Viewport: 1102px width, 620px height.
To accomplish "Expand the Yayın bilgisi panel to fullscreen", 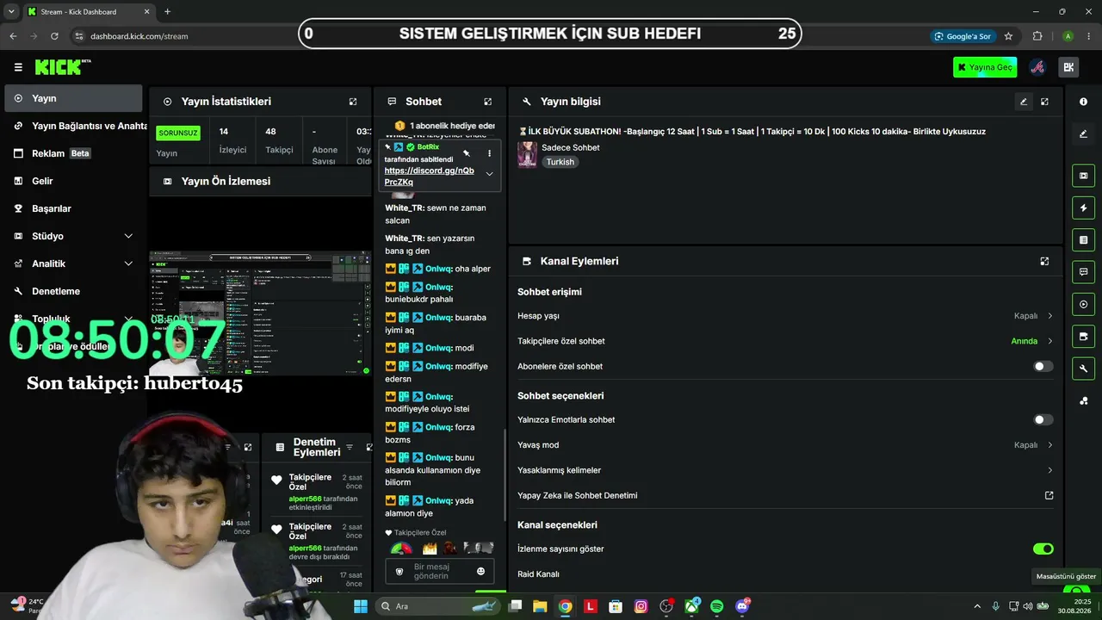I will 1044,102.
